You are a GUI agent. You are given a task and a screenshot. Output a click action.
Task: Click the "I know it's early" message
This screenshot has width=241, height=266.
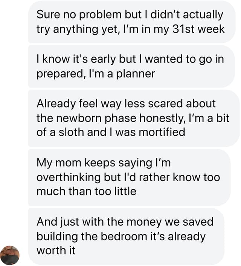tap(132, 66)
